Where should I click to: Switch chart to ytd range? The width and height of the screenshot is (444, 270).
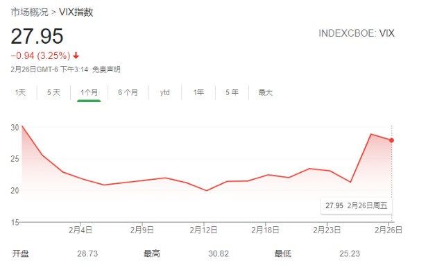click(x=165, y=92)
